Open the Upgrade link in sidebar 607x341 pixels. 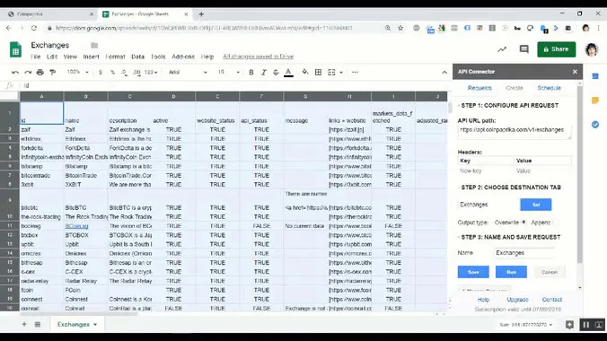pyautogui.click(x=517, y=300)
